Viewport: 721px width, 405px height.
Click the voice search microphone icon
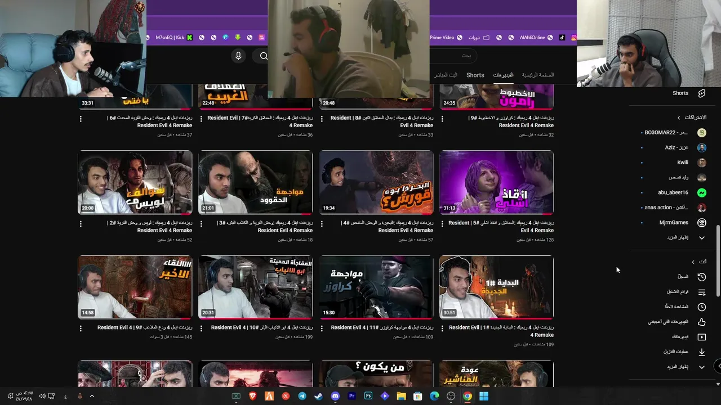[x=238, y=56]
